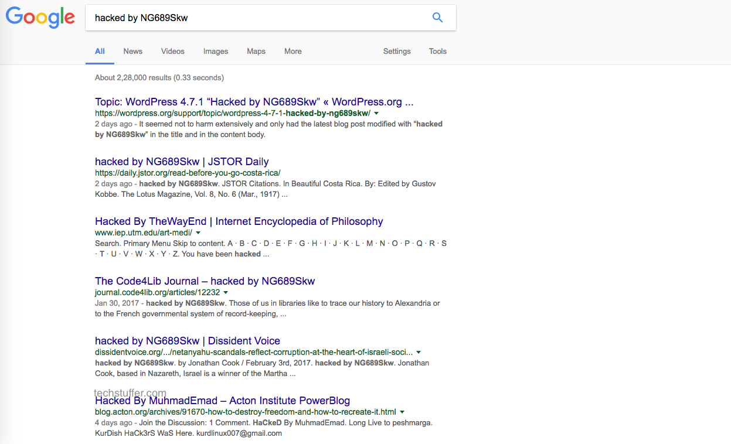Expand dropdown arrow next to www.iep.utm.edu URL
This screenshot has height=444, width=731.
[198, 233]
